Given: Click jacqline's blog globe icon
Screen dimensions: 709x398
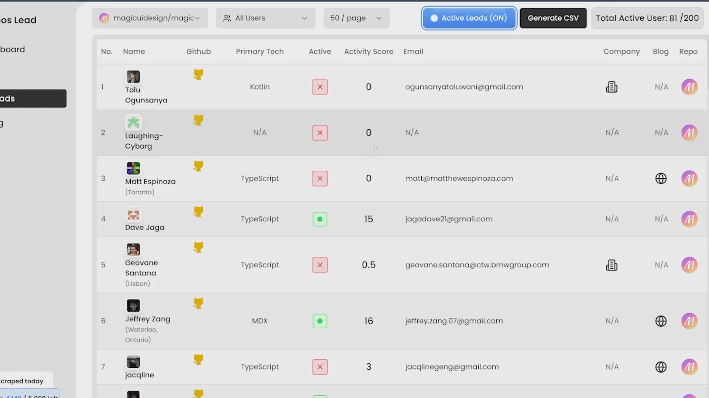Looking at the screenshot, I should tap(661, 367).
